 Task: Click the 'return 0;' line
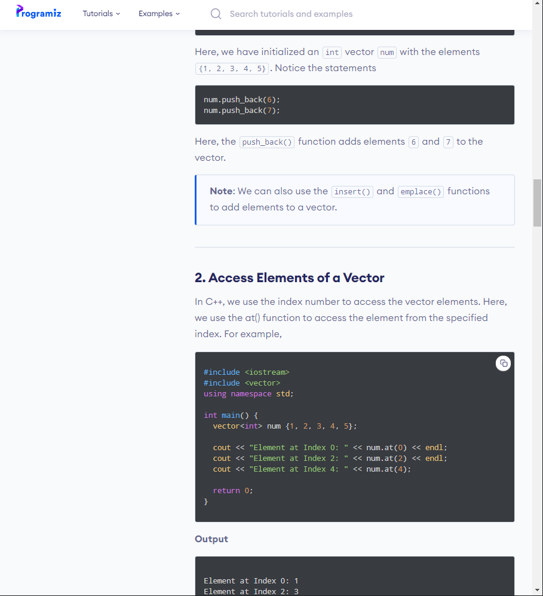tap(233, 490)
